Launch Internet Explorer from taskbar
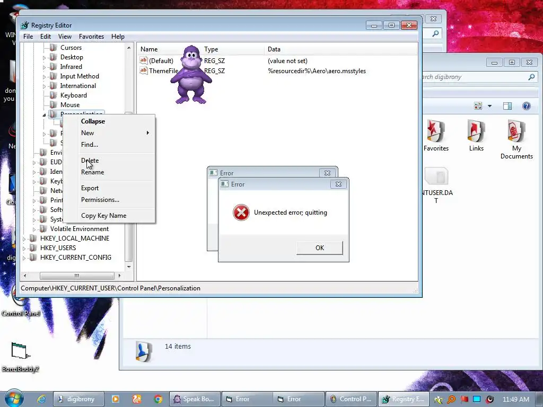Viewport: 543px width, 407px height. [41, 399]
